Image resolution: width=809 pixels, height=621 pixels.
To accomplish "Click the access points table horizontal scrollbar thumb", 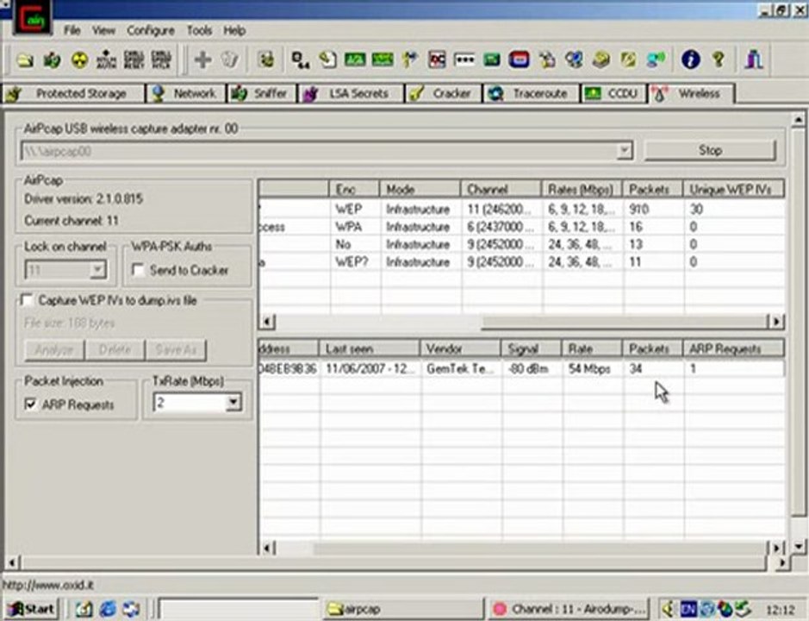I will coord(625,322).
